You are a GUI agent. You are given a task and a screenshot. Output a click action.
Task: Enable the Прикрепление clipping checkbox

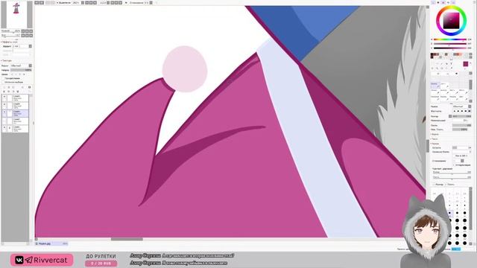(x=3, y=78)
